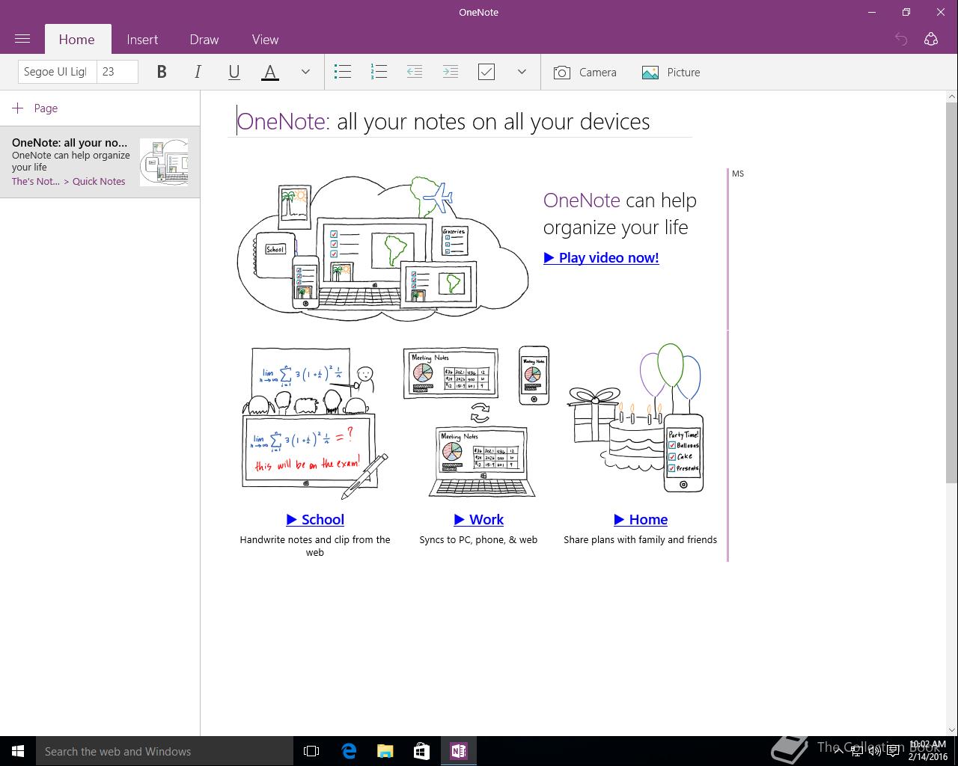Click the Picture button
This screenshot has height=766, width=958.
pyautogui.click(x=671, y=72)
